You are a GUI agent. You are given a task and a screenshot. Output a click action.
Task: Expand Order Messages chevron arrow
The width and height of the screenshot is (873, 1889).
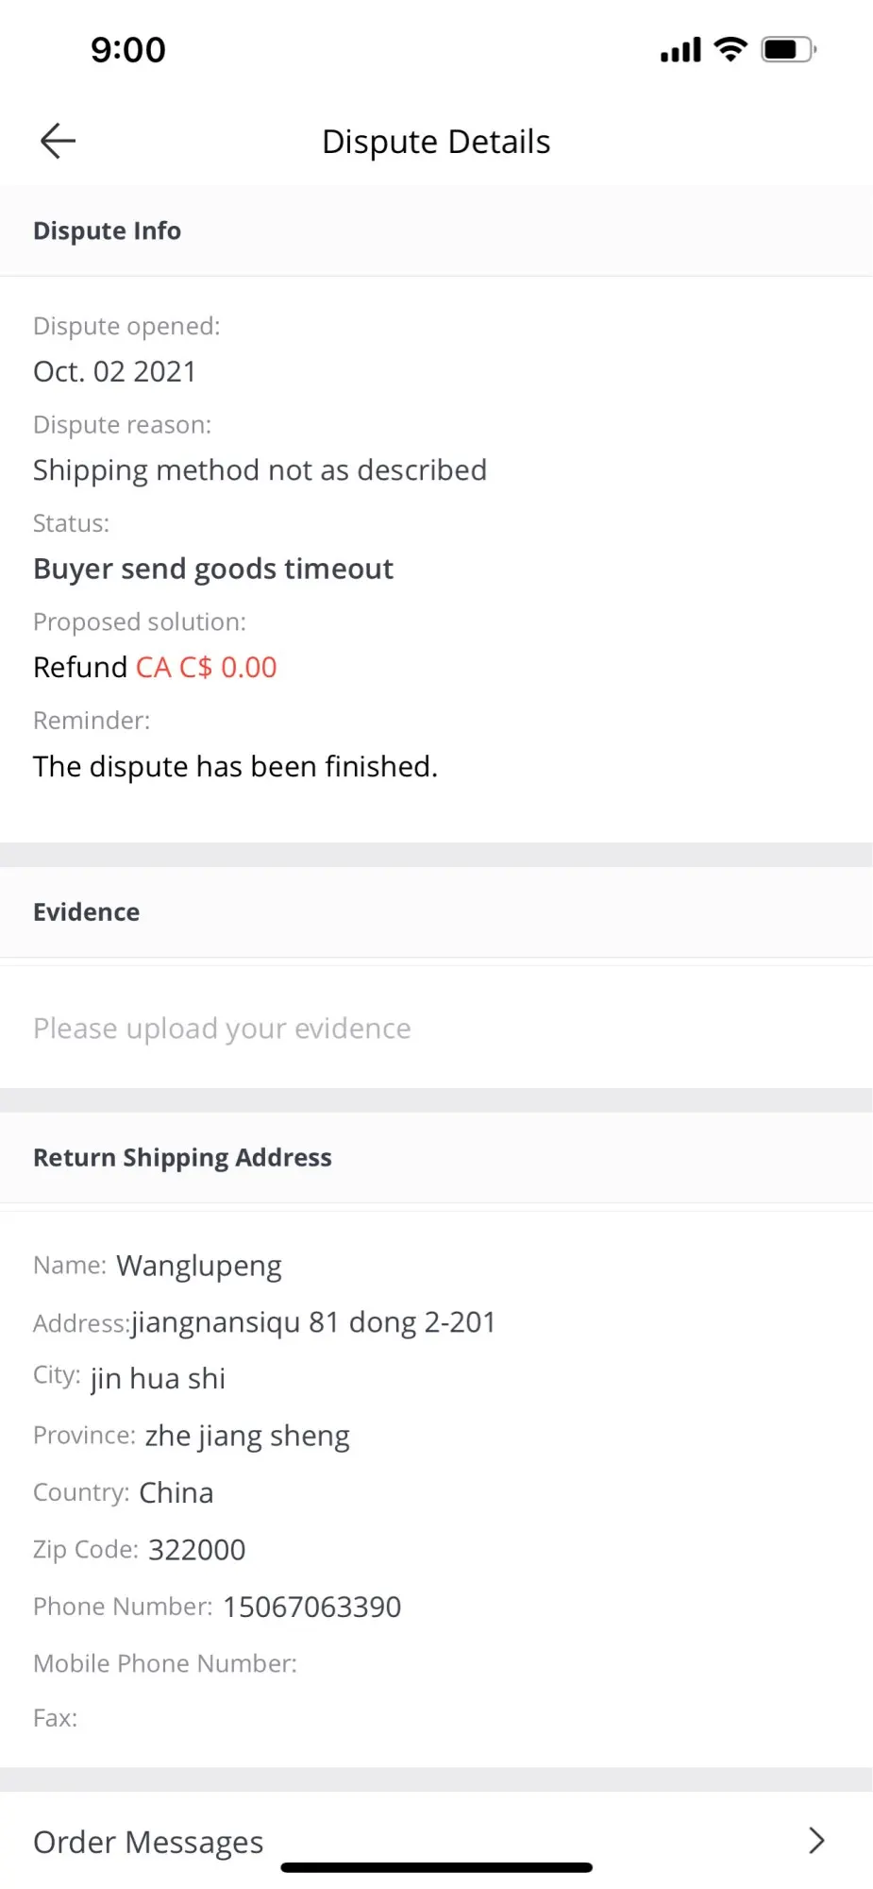tap(816, 1840)
